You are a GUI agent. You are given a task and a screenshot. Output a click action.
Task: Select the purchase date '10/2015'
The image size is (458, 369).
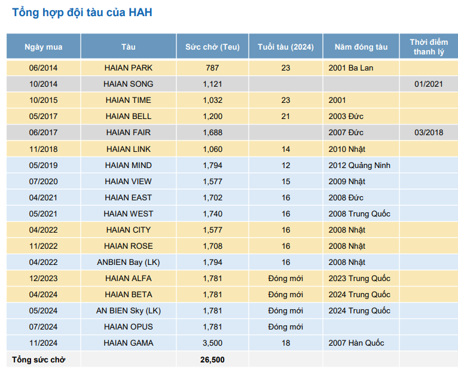(43, 100)
